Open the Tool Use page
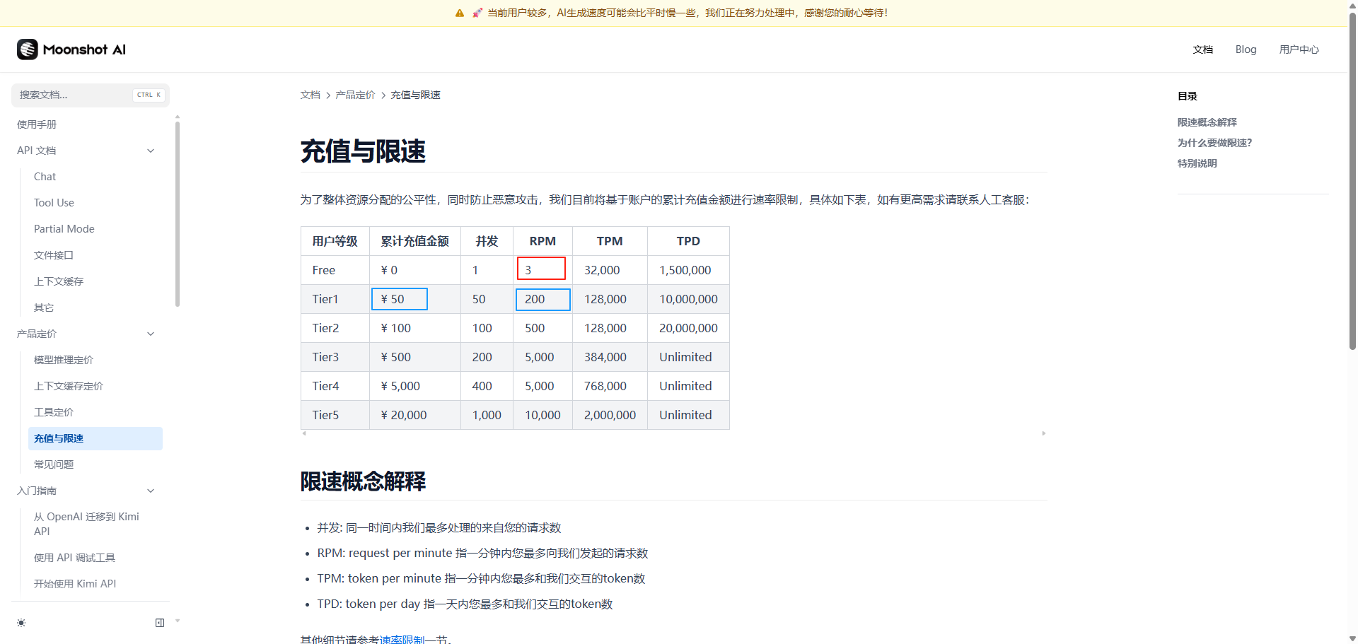The width and height of the screenshot is (1358, 644). point(54,203)
